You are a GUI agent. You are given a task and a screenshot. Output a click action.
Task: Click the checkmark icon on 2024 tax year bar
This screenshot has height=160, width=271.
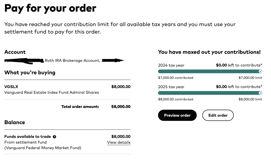click(x=260, y=71)
